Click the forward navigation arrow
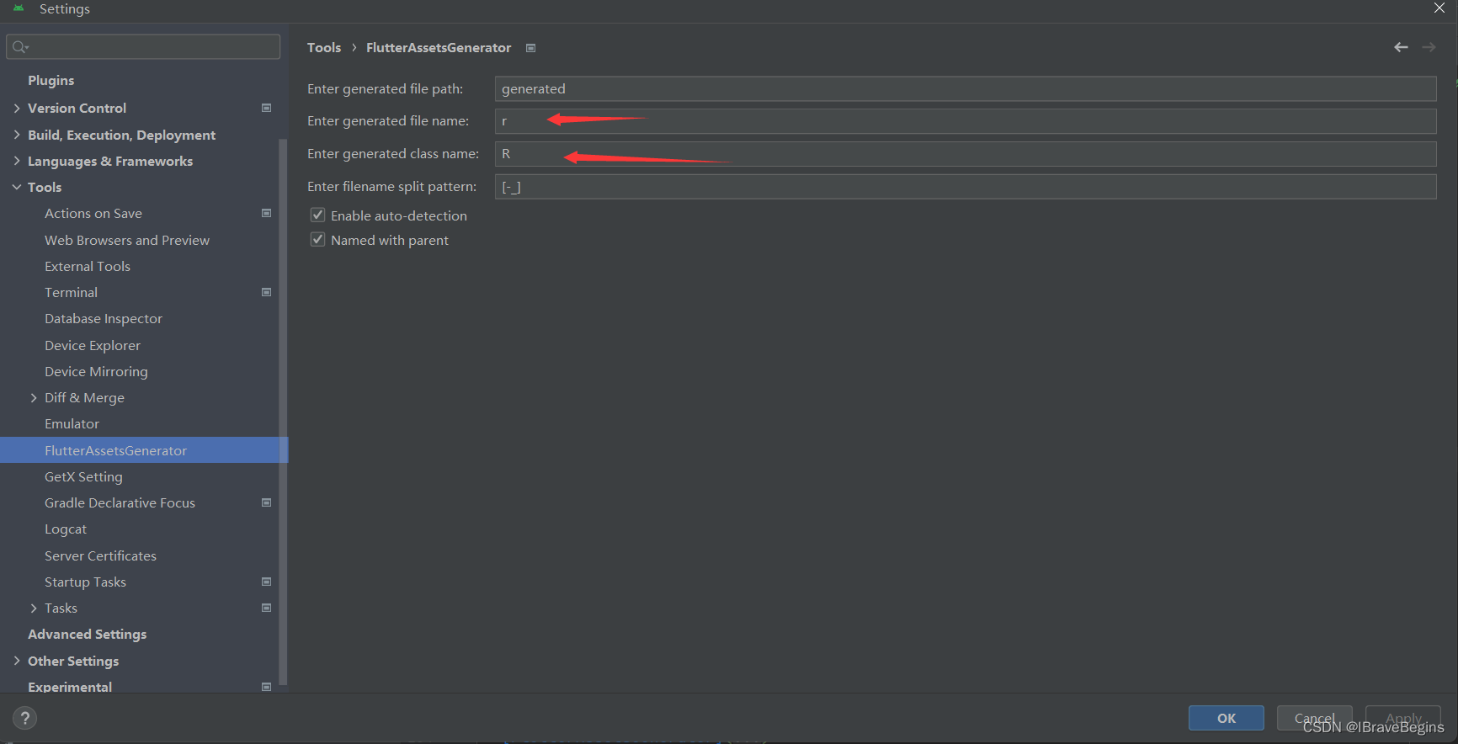 coord(1429,47)
